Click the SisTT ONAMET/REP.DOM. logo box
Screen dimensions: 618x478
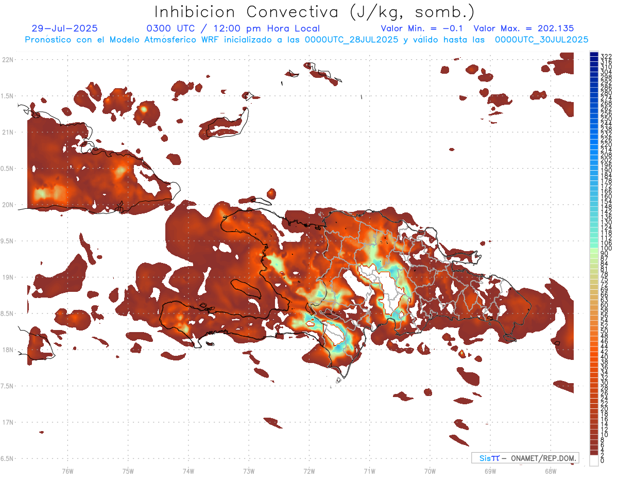(525, 458)
